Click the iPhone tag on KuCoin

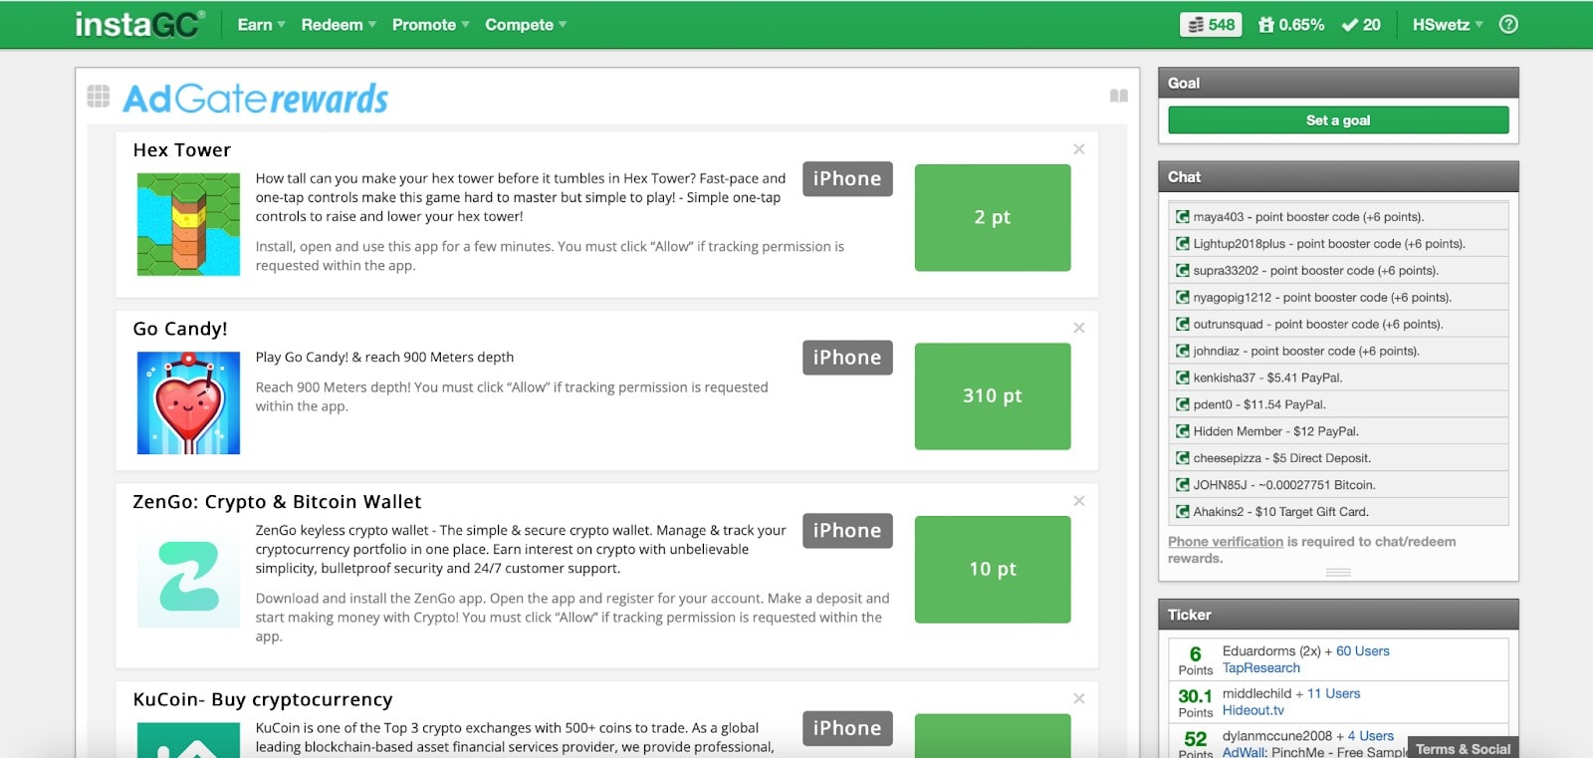847,728
